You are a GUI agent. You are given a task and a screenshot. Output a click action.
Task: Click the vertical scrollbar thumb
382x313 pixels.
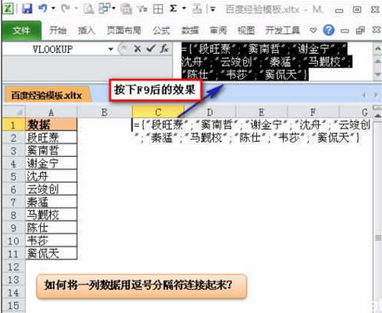click(378, 237)
